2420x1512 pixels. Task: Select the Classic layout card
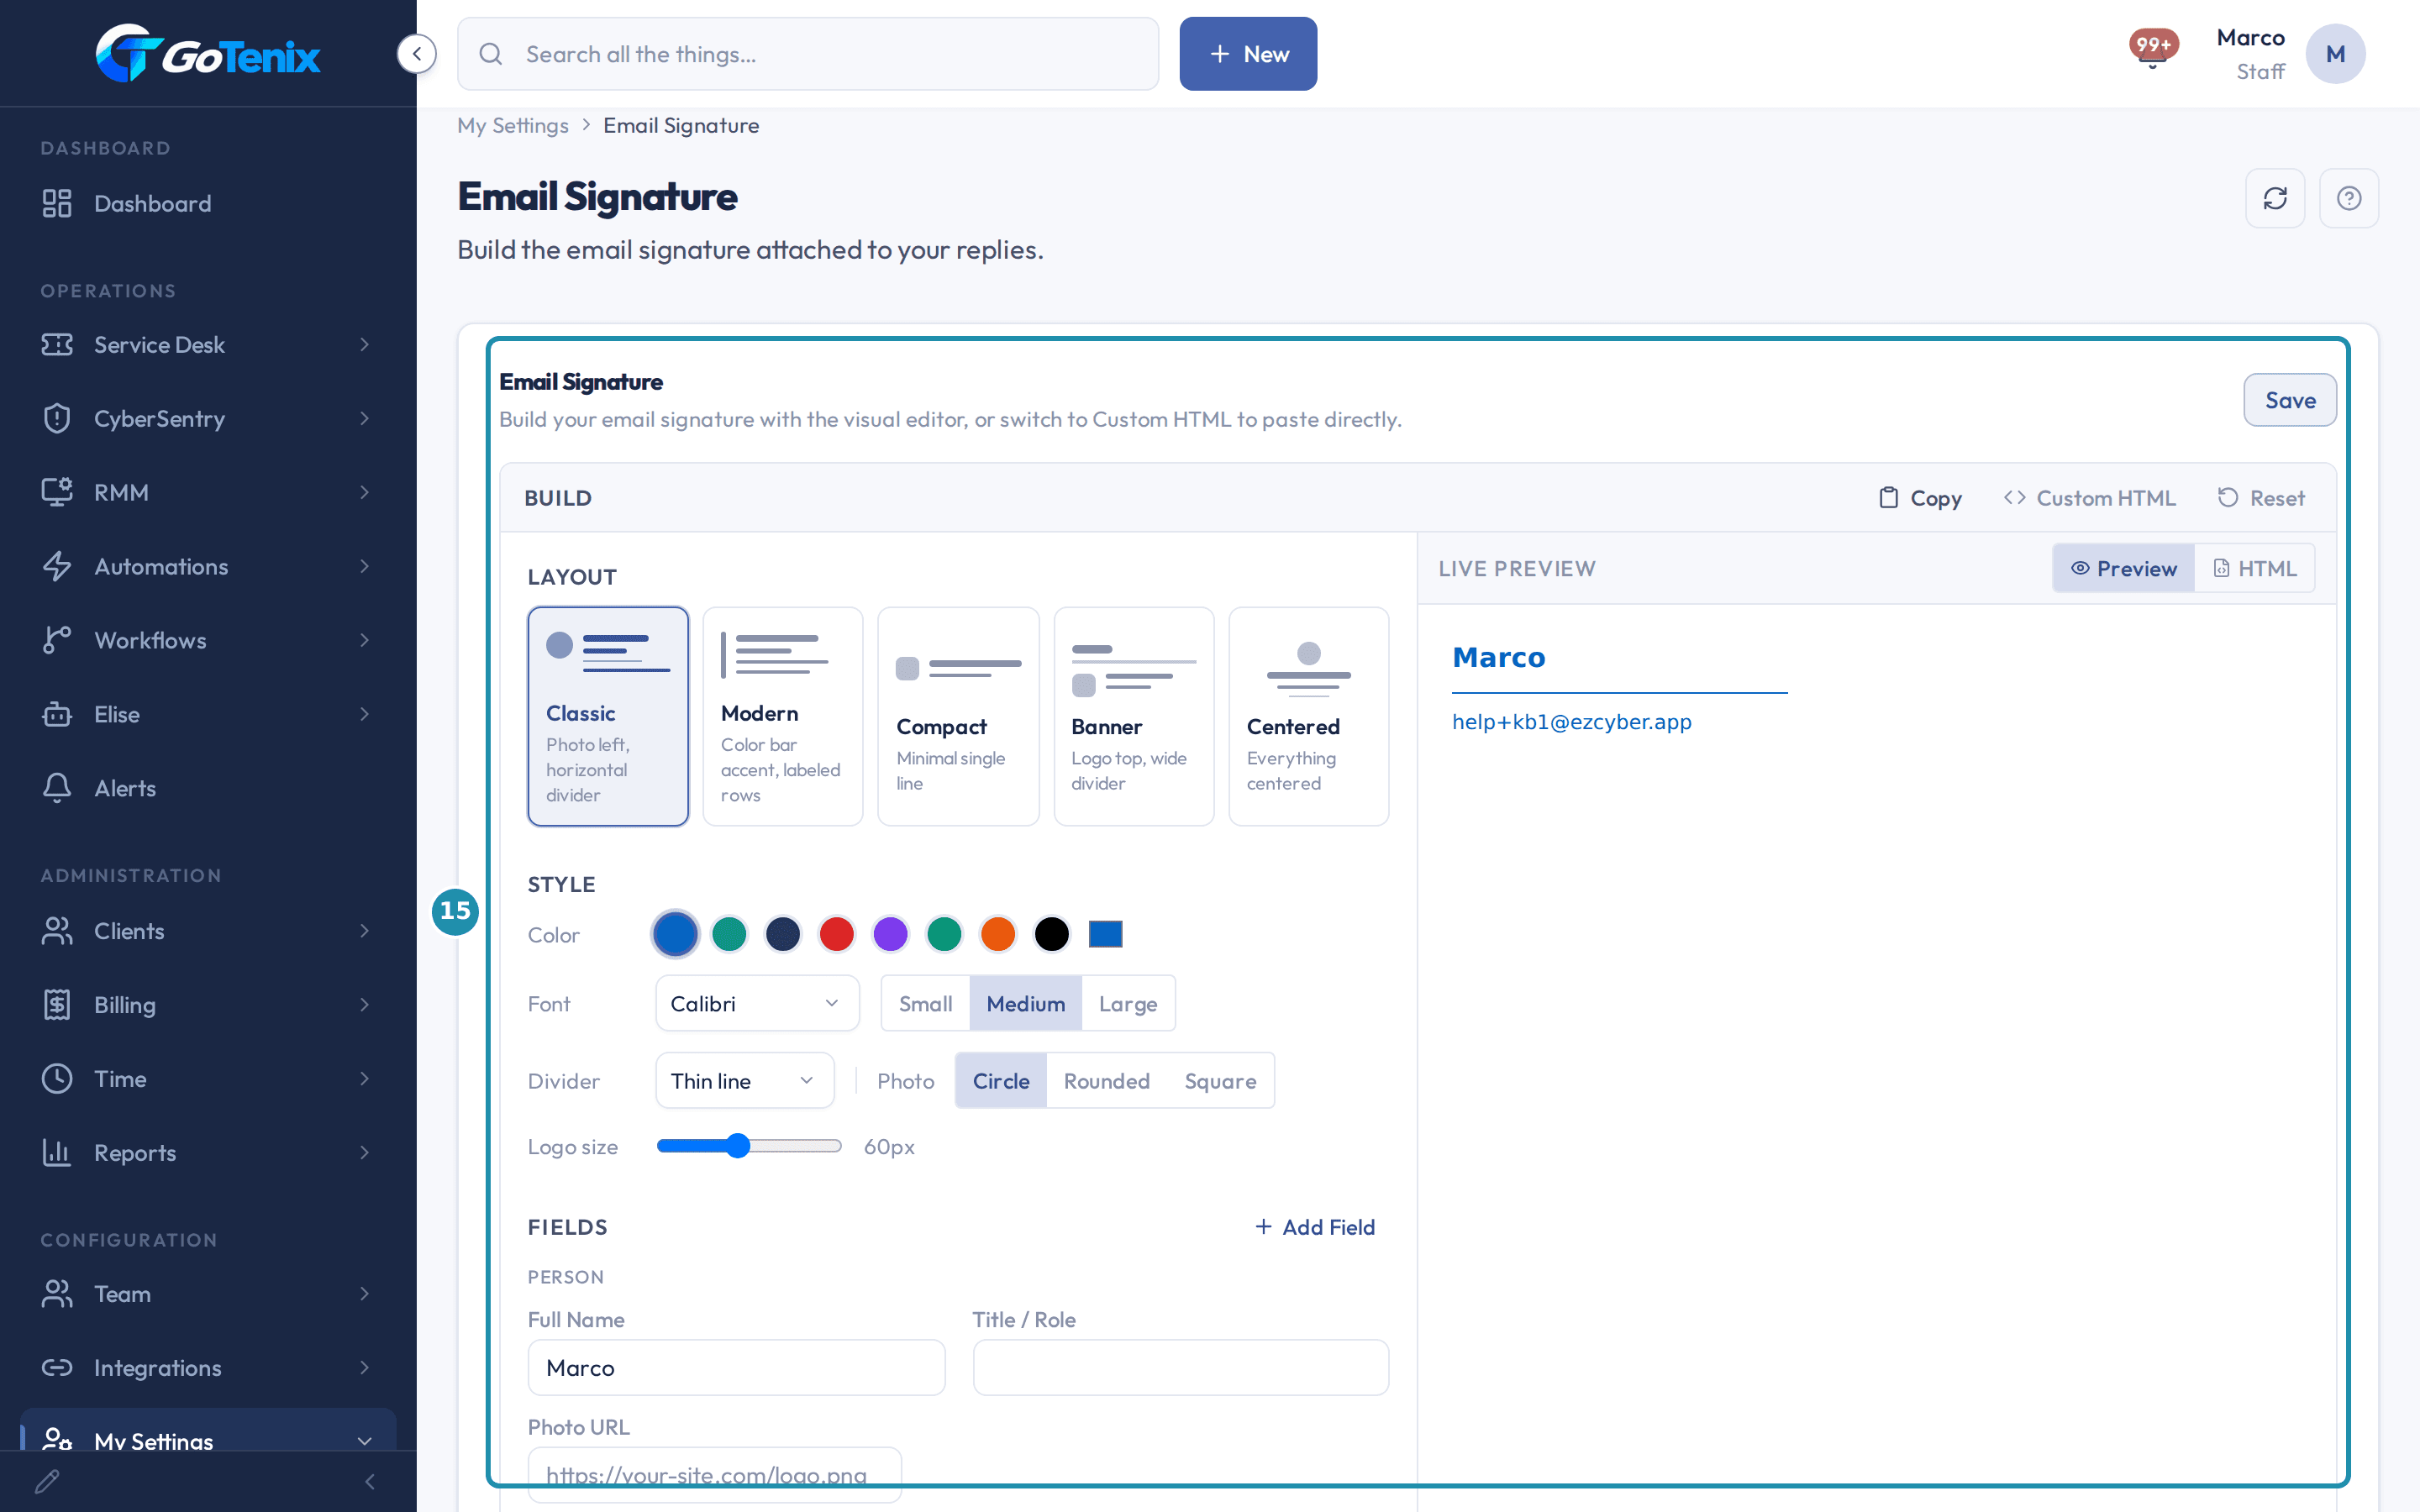pos(608,716)
